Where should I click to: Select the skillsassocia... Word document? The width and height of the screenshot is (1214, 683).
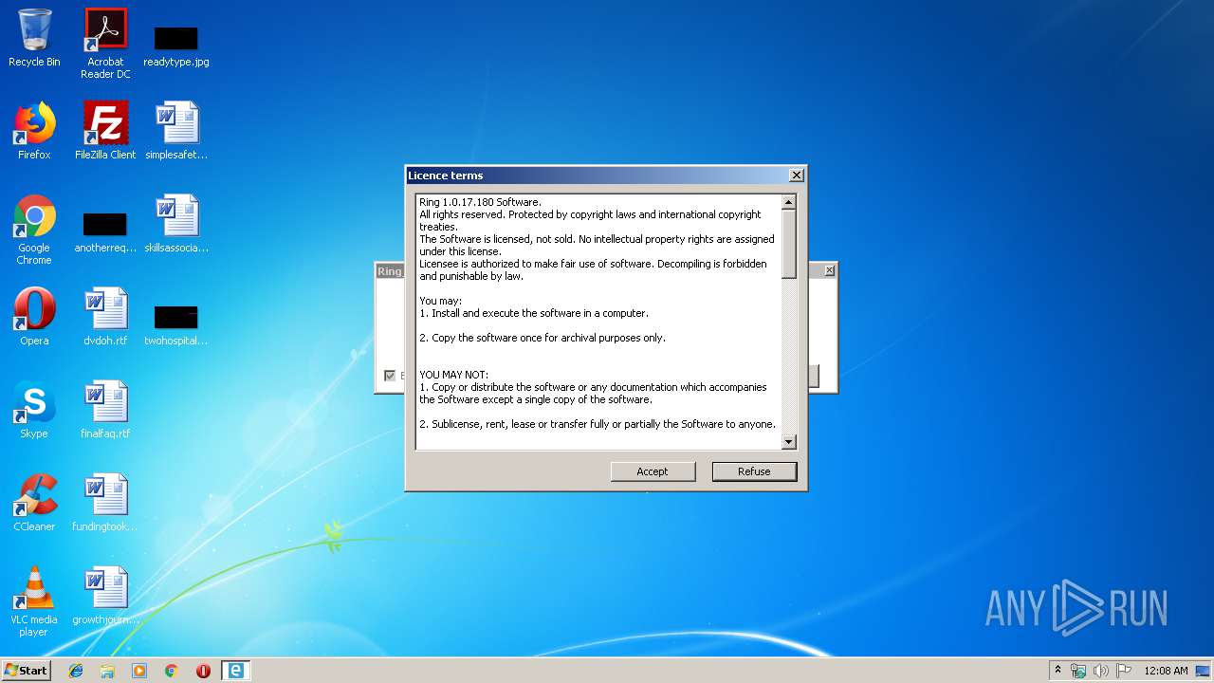pyautogui.click(x=176, y=224)
